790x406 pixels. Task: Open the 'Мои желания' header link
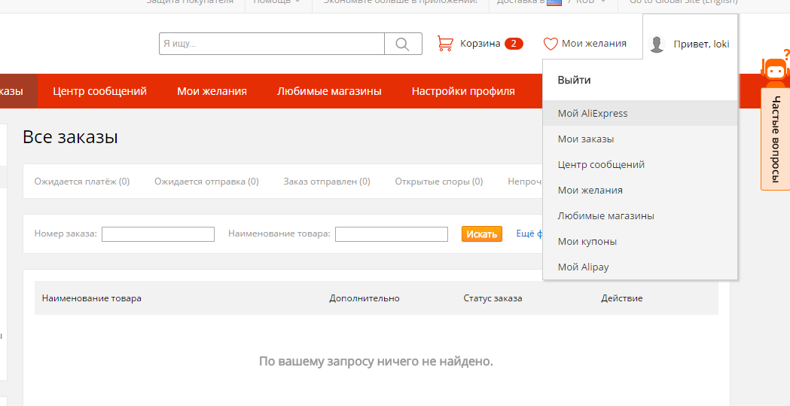(594, 44)
